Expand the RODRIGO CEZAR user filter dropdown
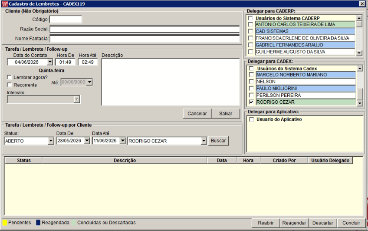This screenshot has width=368, height=231. click(x=204, y=141)
